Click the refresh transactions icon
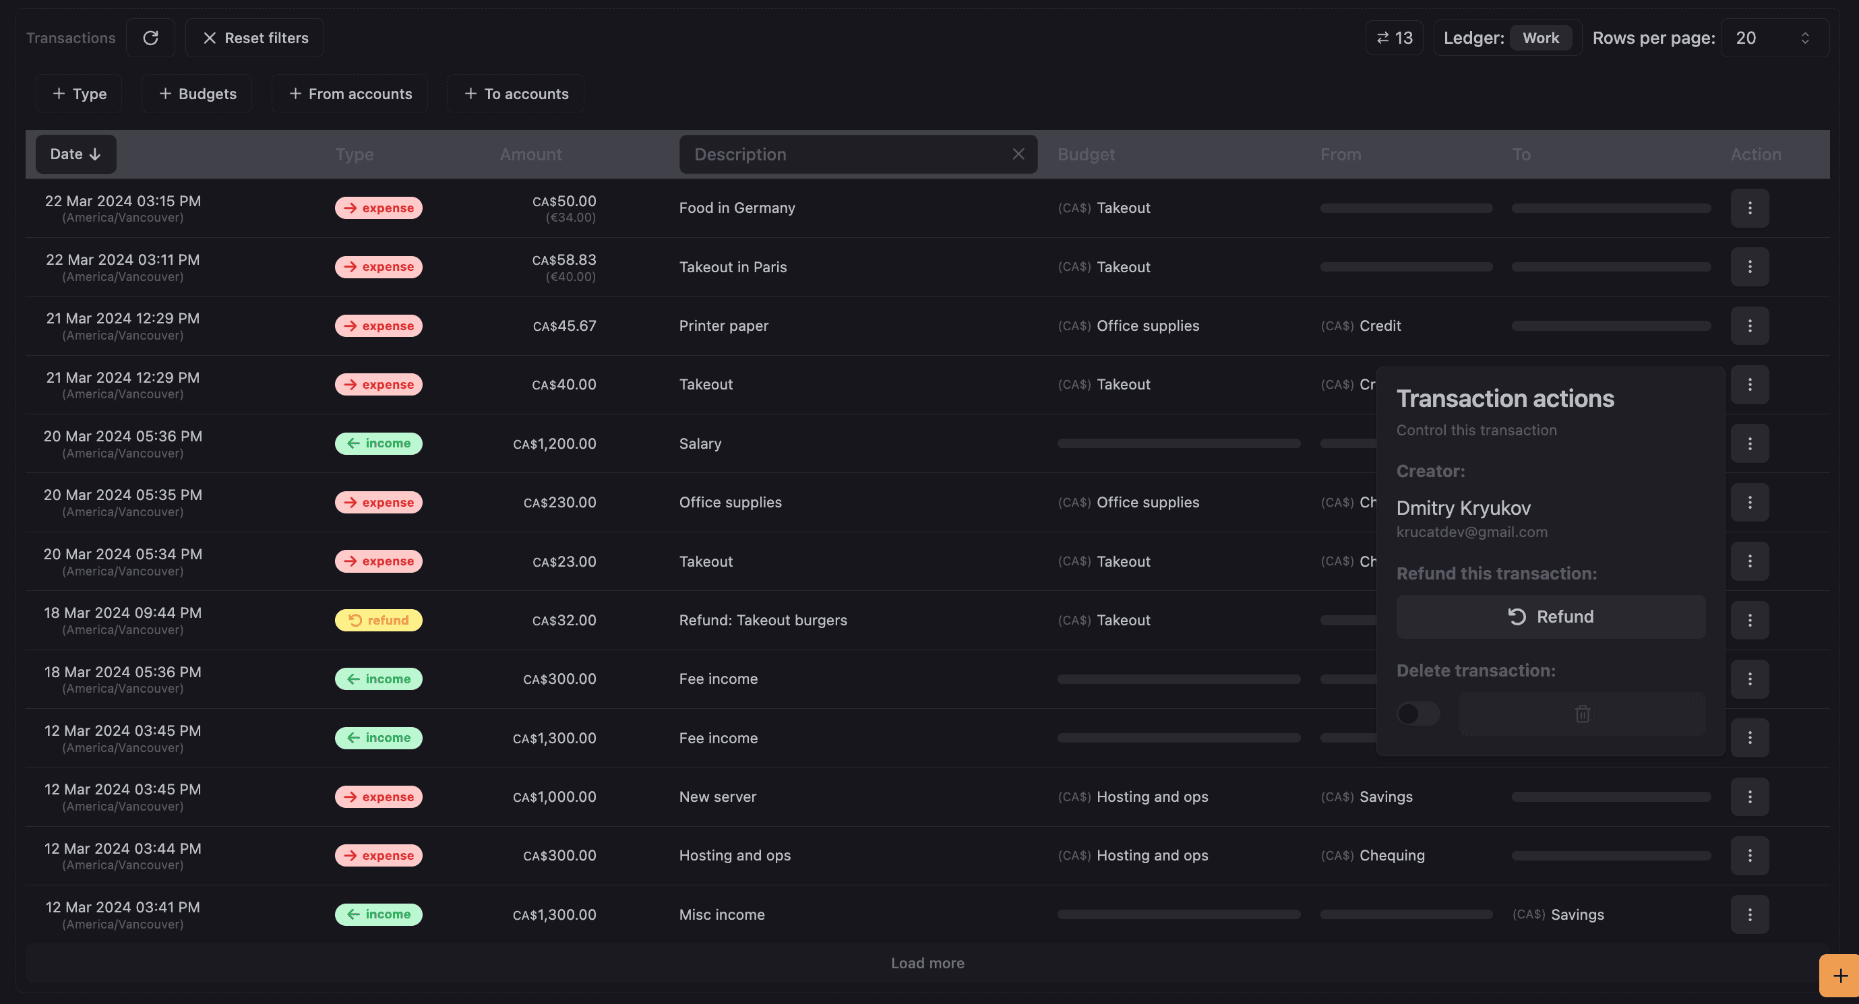Viewport: 1859px width, 1004px height. coord(150,38)
